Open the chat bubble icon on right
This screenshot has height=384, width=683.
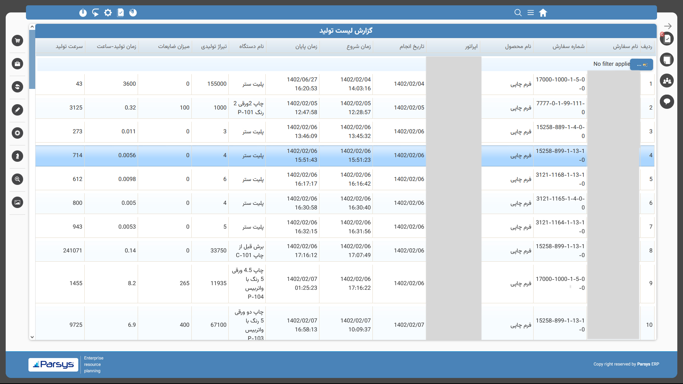tap(667, 102)
